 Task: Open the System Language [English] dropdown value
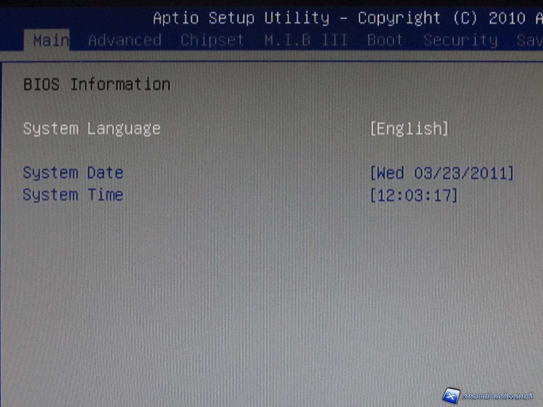tap(409, 129)
